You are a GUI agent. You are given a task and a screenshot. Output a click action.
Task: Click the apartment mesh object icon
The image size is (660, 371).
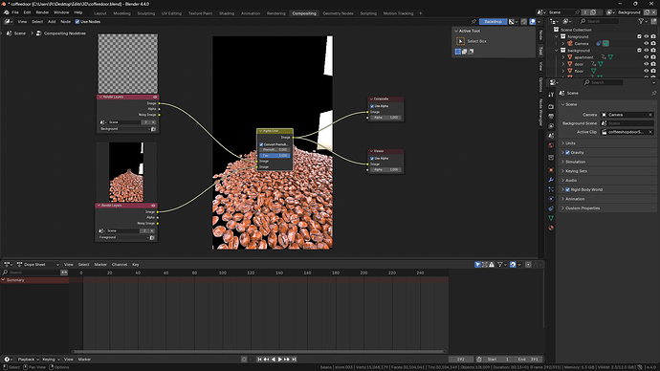(570, 57)
